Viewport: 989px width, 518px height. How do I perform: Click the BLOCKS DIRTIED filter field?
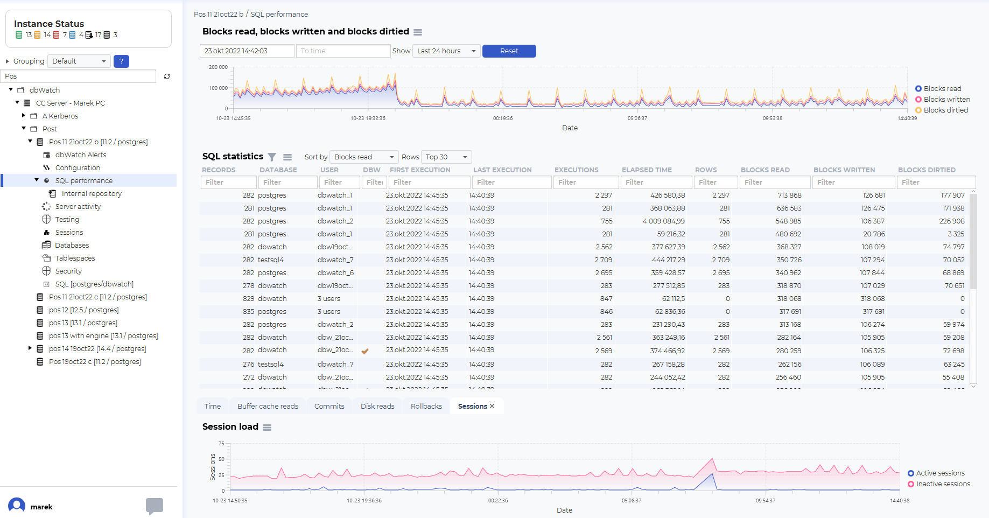coord(936,183)
